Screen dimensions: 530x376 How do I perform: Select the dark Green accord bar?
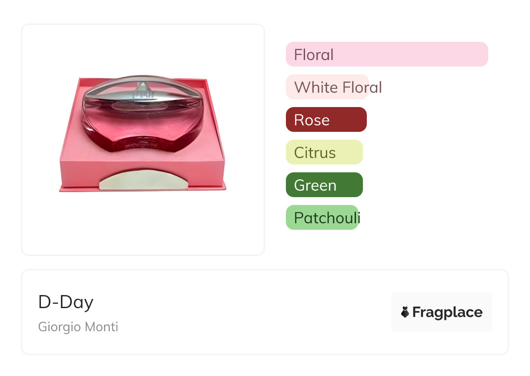[x=324, y=185]
